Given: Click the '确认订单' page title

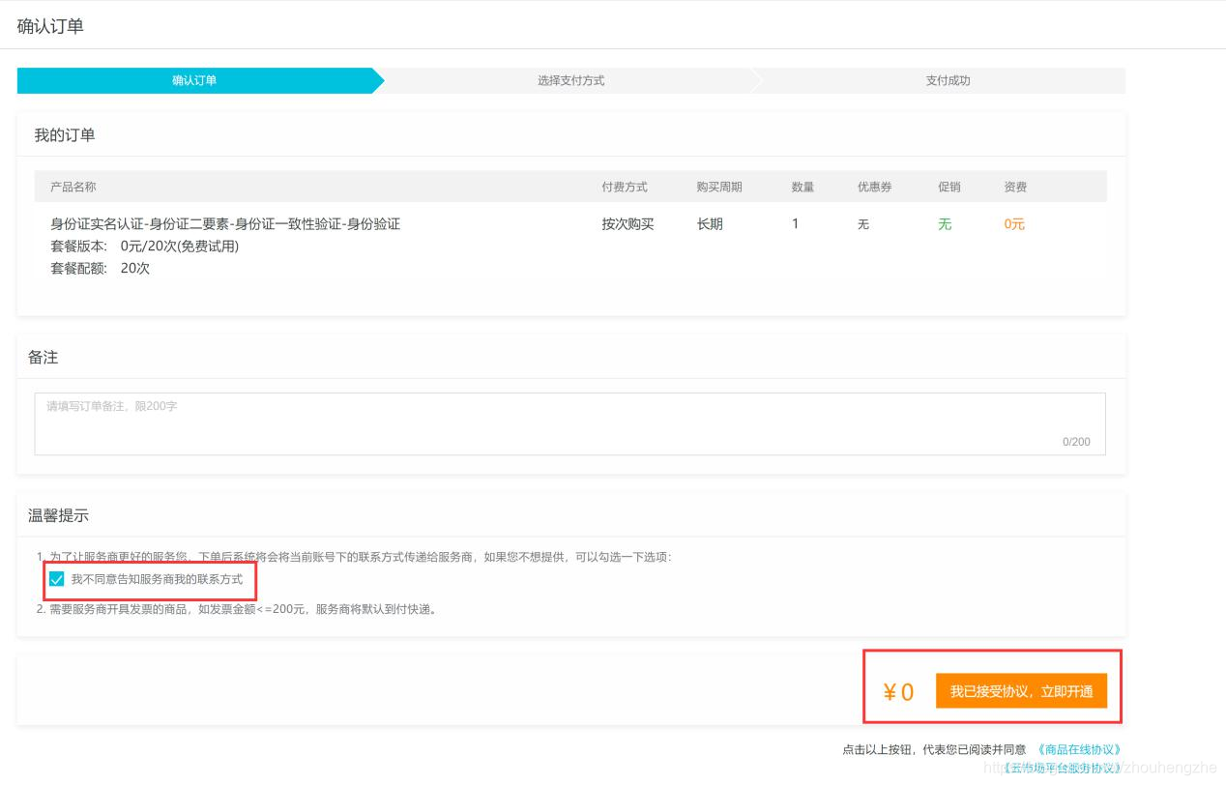Looking at the screenshot, I should [50, 26].
